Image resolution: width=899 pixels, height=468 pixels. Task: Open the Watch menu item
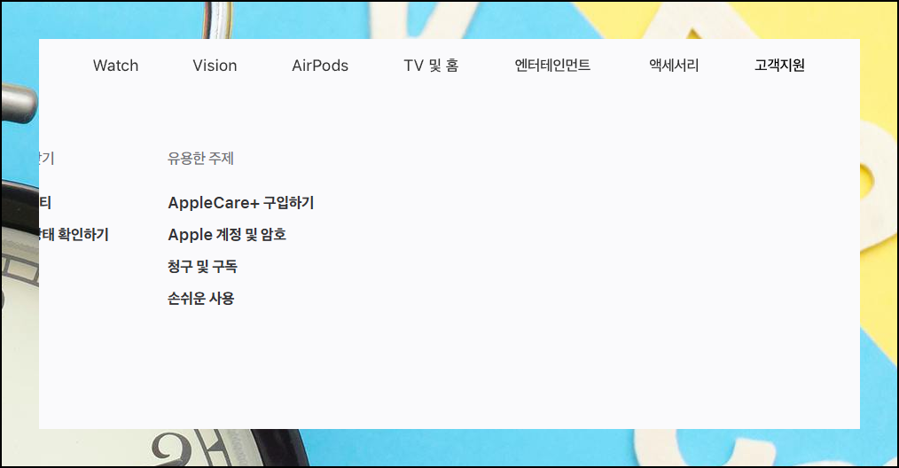pyautogui.click(x=116, y=66)
